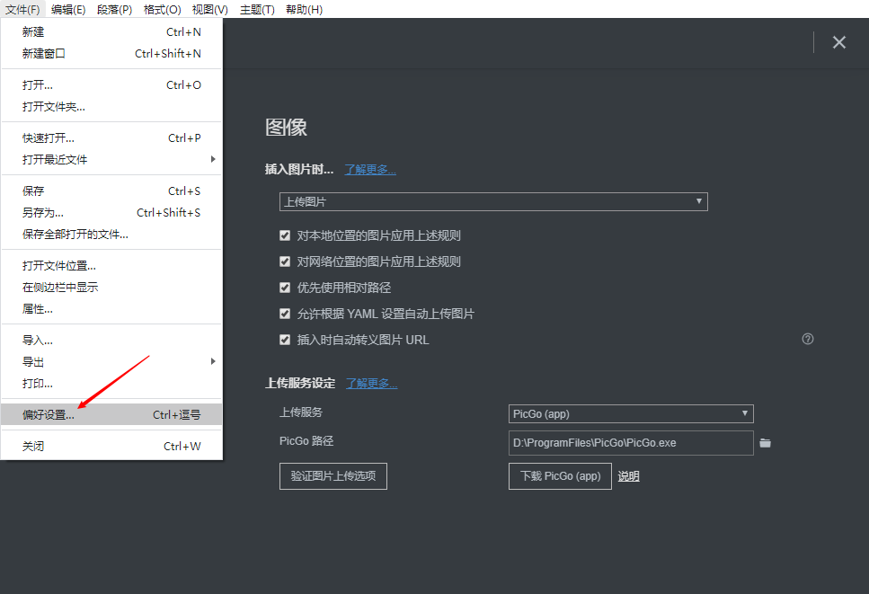Click the 上传服务 label
The image size is (869, 594).
tap(301, 412)
